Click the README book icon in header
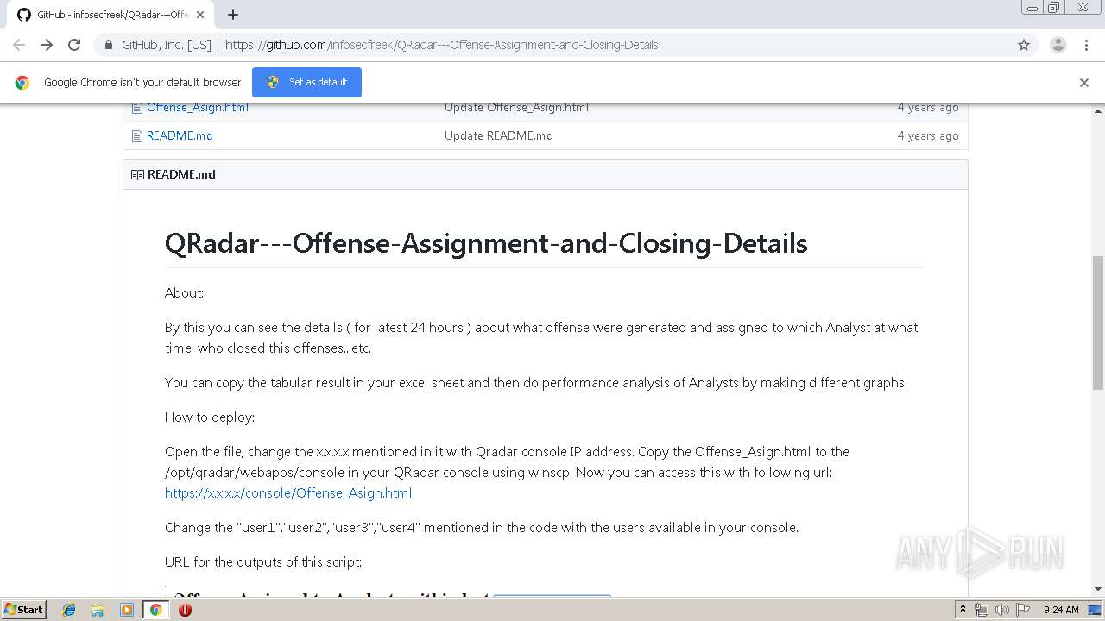 (137, 174)
